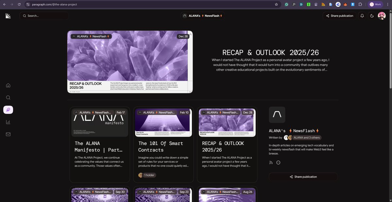Click the address bar URL paragraph.com/@the-alana-project

pyautogui.click(x=55, y=4)
